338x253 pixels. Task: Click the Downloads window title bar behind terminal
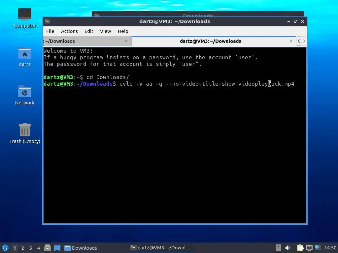198,14
